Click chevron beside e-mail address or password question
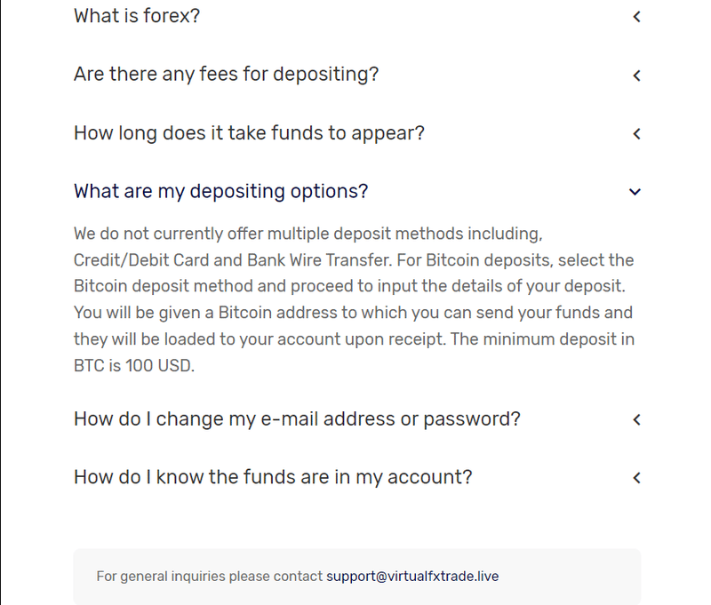This screenshot has height=605, width=711. pyautogui.click(x=636, y=419)
